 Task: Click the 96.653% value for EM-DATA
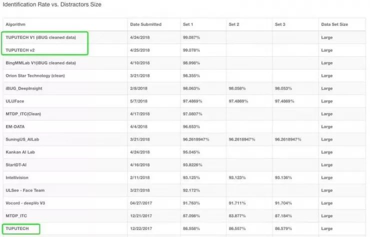(191, 126)
